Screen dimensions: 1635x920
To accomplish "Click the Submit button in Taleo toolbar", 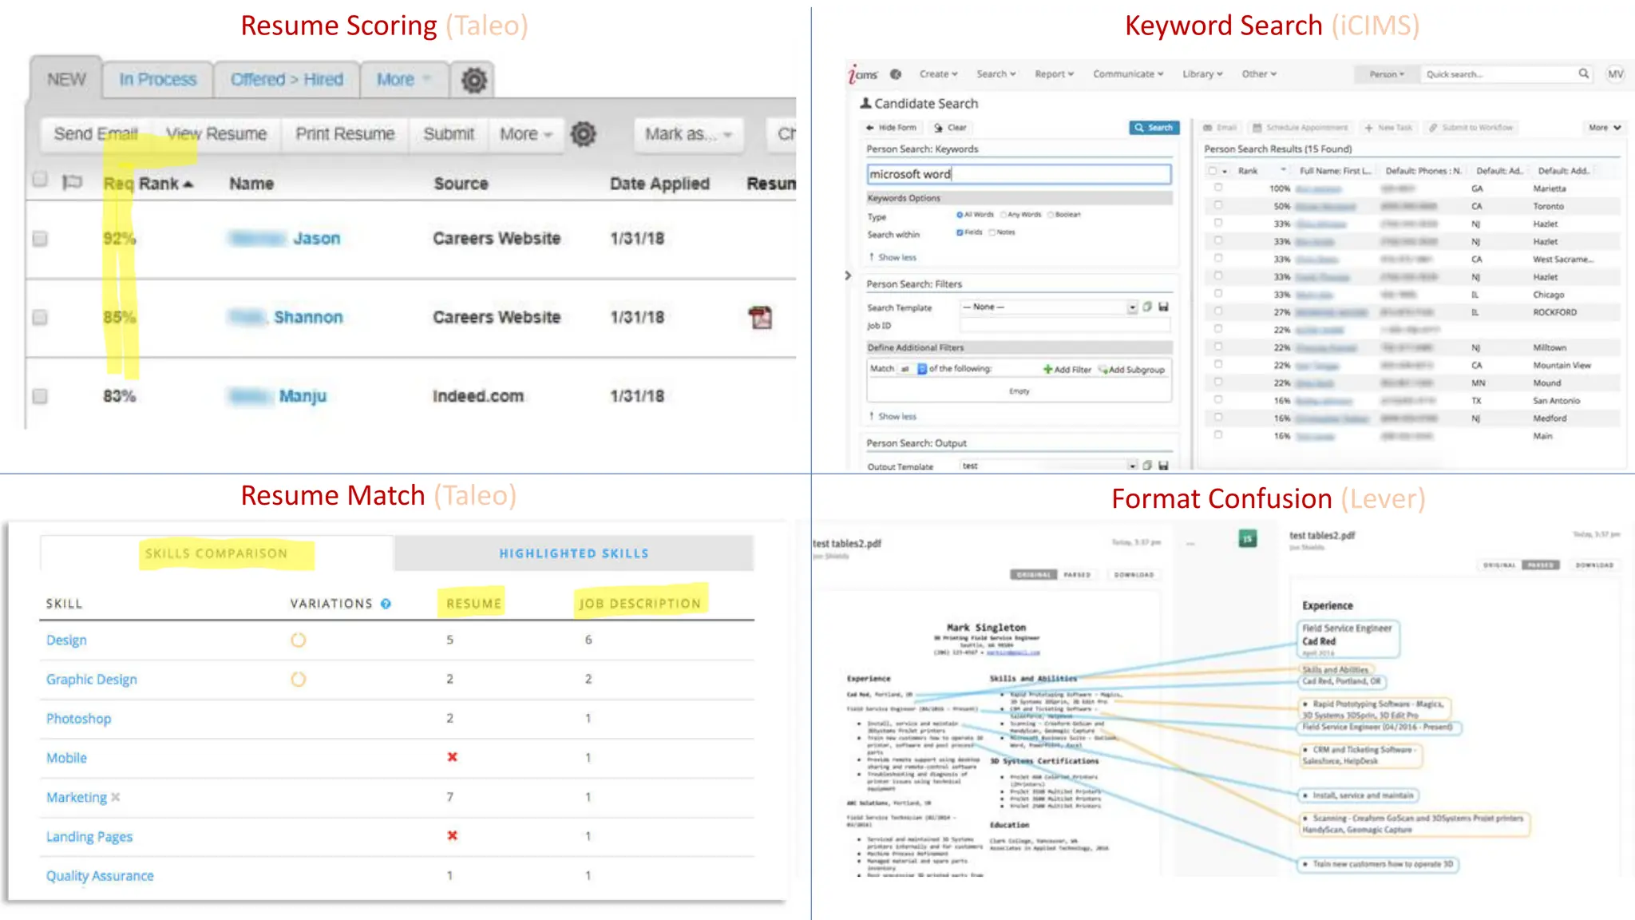I will click(x=449, y=134).
